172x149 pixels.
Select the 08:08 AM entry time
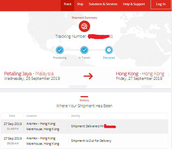(x=13, y=144)
